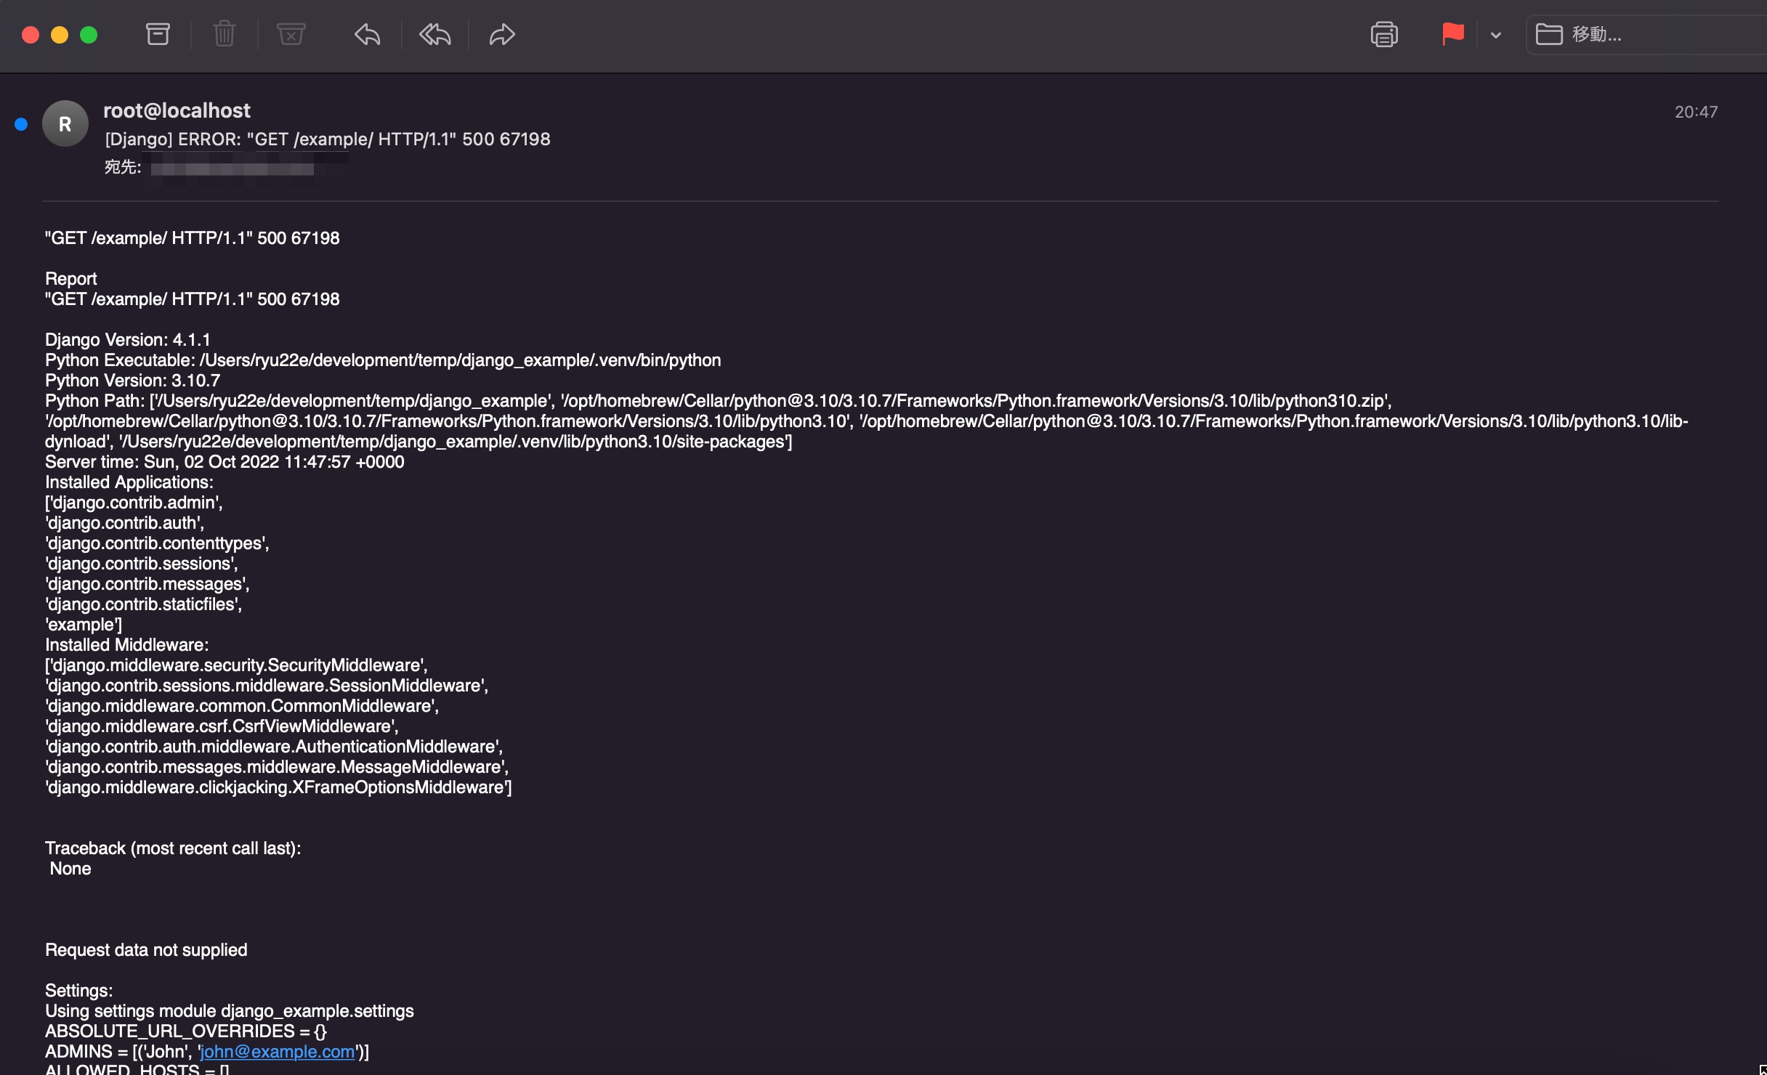The width and height of the screenshot is (1767, 1075).
Task: Click the john@example.com email link
Action: pos(278,1051)
